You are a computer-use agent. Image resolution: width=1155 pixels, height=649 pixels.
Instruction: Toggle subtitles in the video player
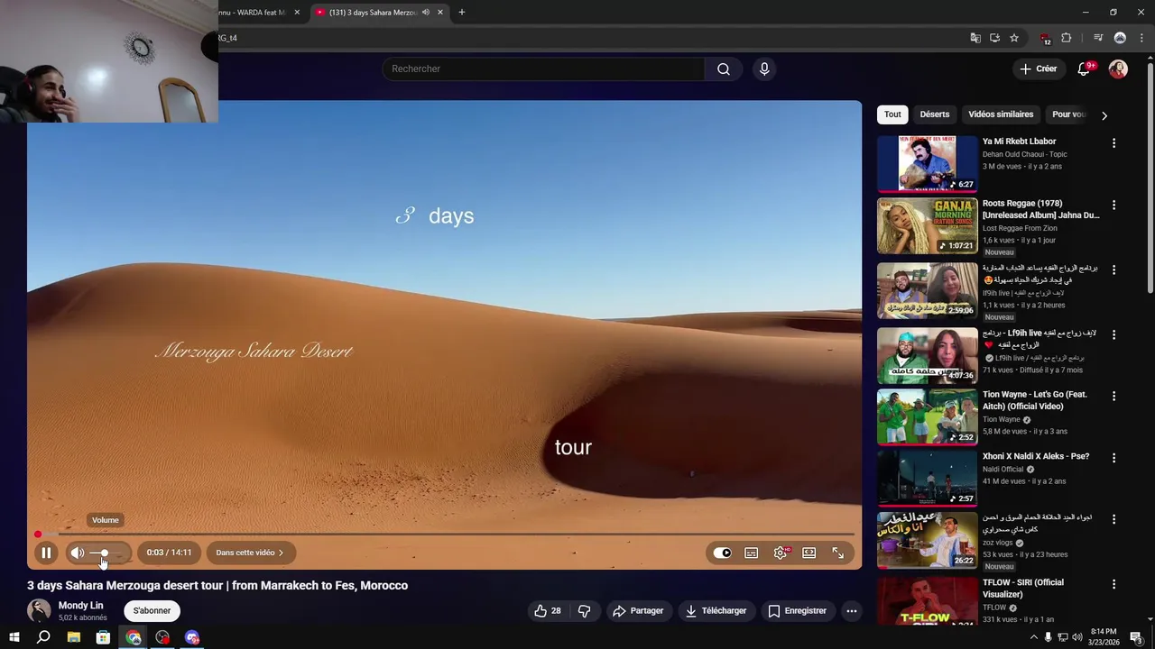(751, 553)
